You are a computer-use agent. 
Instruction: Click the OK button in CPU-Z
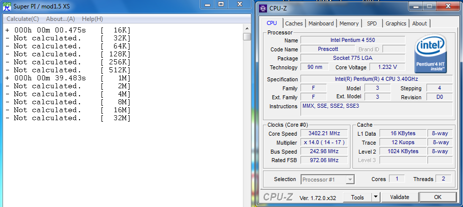coord(437,198)
